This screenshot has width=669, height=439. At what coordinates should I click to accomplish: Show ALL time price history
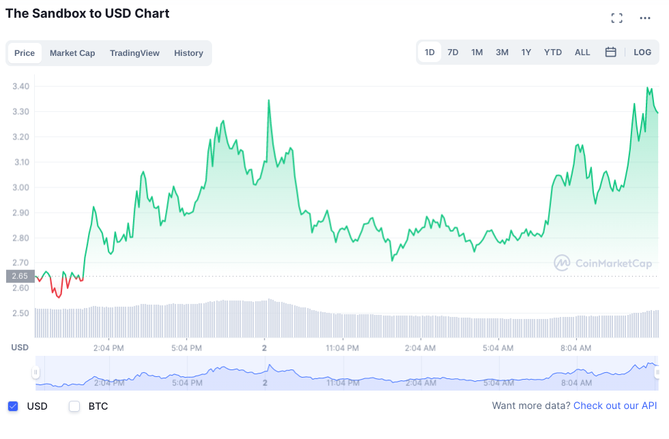coord(582,52)
